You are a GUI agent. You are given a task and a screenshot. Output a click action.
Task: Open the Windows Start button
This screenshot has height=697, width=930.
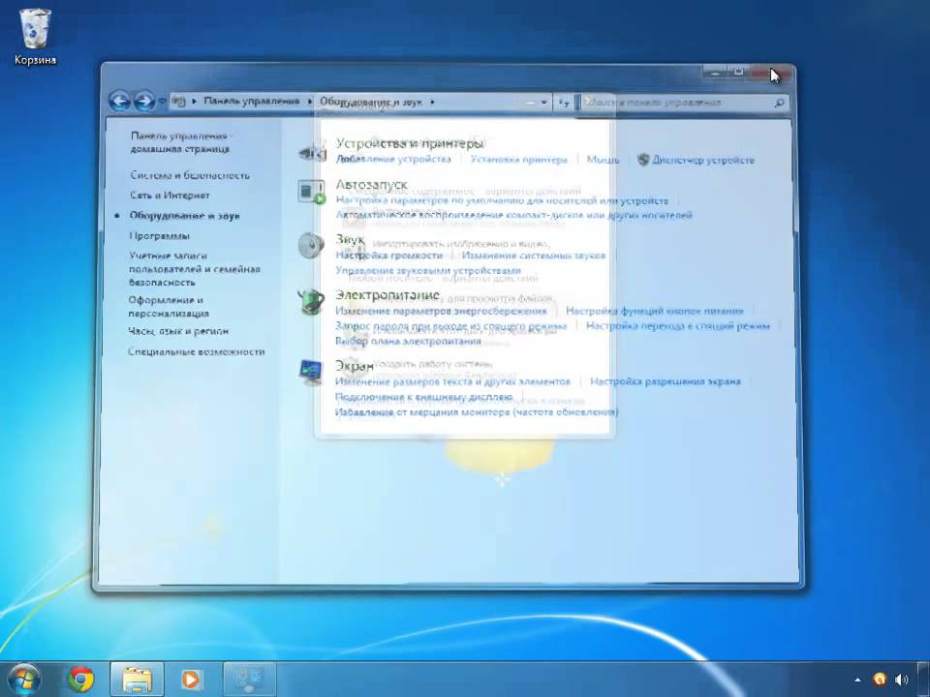(x=23, y=680)
